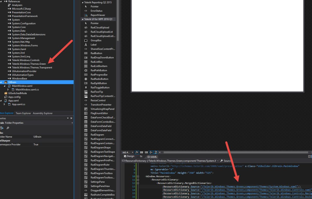This screenshot has height=199, width=312.
Task: Select the TransitionPresenter toolbox icon
Action: (x=86, y=105)
